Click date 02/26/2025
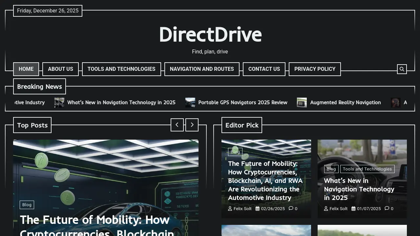 [x=273, y=208]
